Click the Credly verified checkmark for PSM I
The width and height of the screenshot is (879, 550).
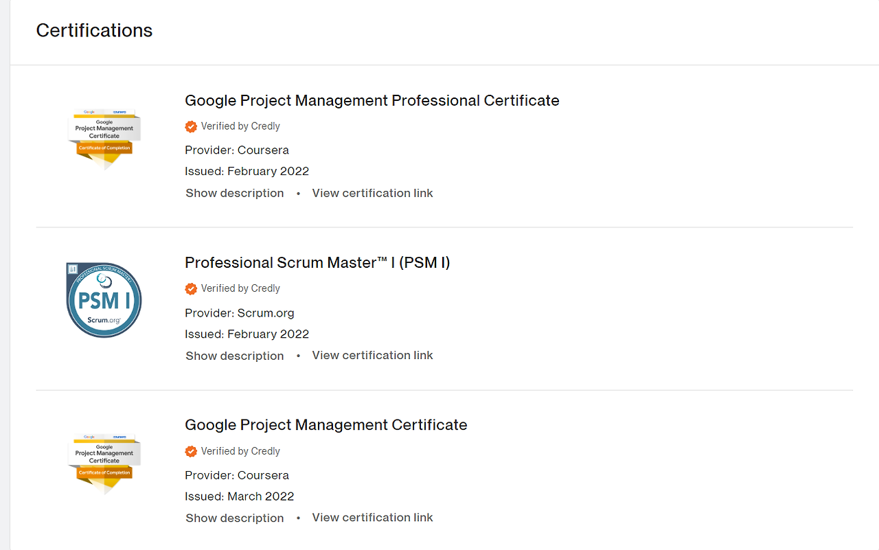click(191, 289)
